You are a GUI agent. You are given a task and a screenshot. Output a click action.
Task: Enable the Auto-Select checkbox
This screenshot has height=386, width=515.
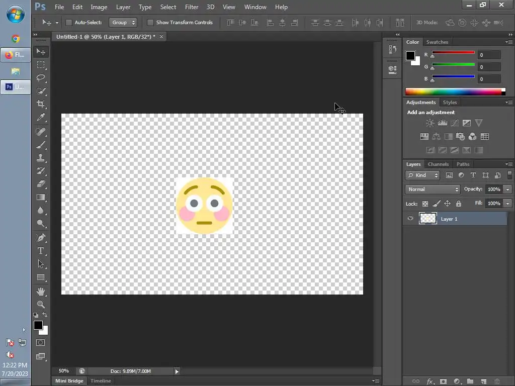click(68, 22)
